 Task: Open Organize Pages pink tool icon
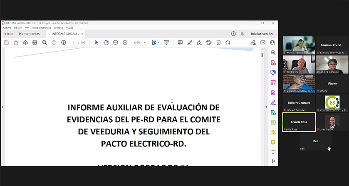click(x=273, y=83)
